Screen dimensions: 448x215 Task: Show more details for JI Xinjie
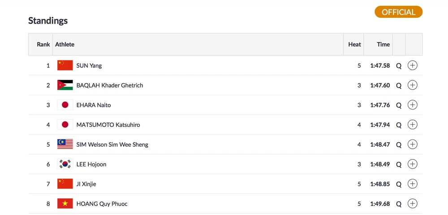(x=412, y=184)
